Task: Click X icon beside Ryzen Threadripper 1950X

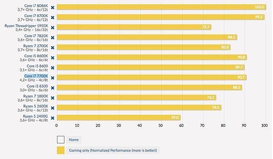Action: click(x=53, y=28)
